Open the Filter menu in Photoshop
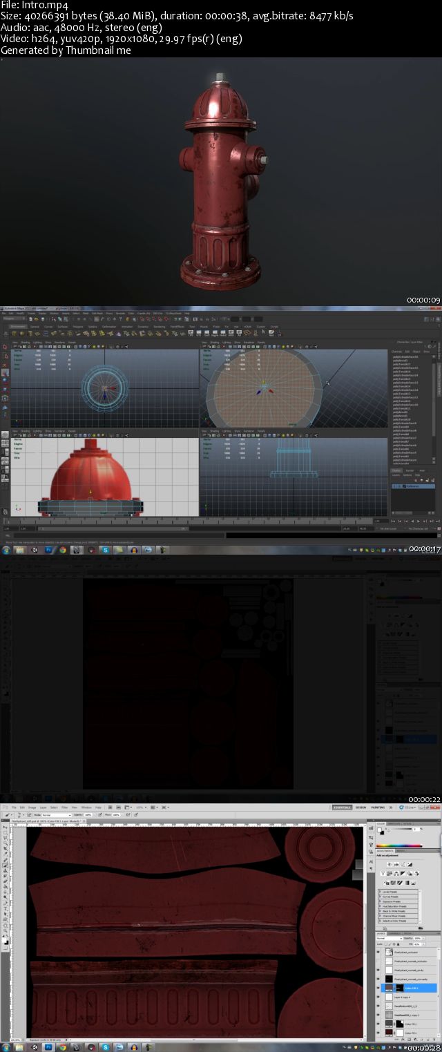This screenshot has height=1052, width=442. point(65,807)
